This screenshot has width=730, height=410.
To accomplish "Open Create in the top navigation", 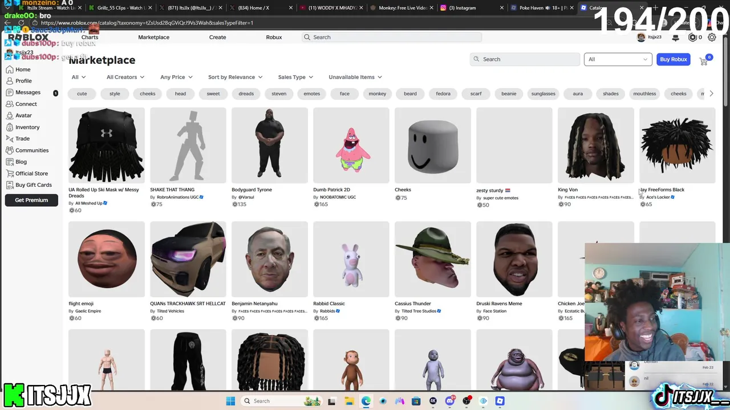I will pos(217,37).
